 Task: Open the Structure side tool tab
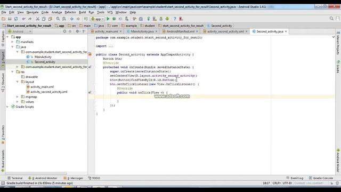pyautogui.click(x=3, y=82)
